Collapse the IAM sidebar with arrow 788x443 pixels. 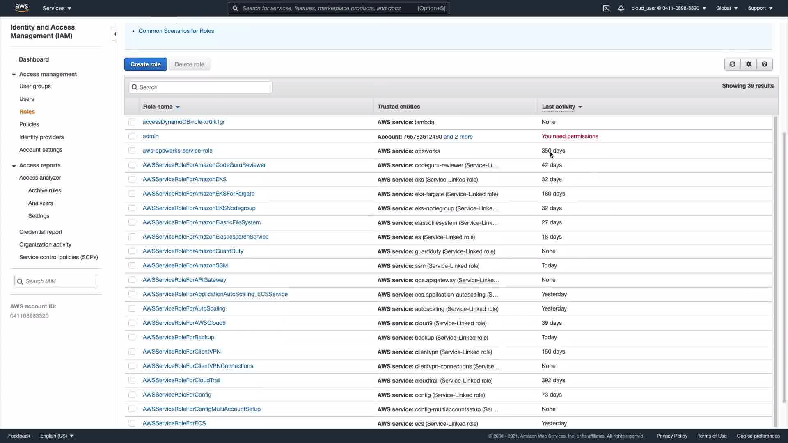click(x=115, y=34)
